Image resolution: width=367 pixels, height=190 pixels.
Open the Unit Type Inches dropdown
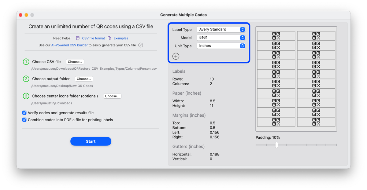tap(221, 46)
